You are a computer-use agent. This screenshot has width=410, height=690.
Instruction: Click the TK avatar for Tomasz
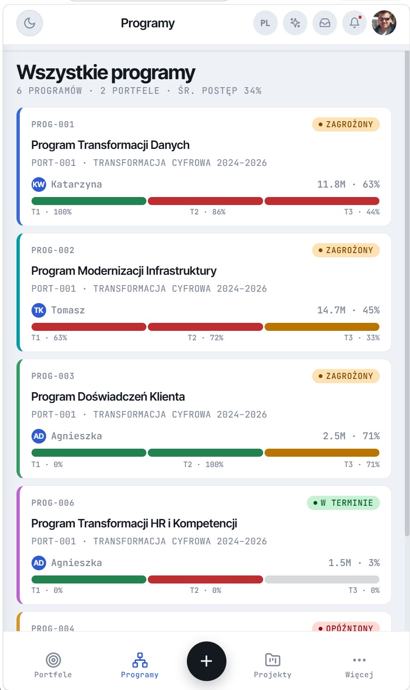pos(39,310)
